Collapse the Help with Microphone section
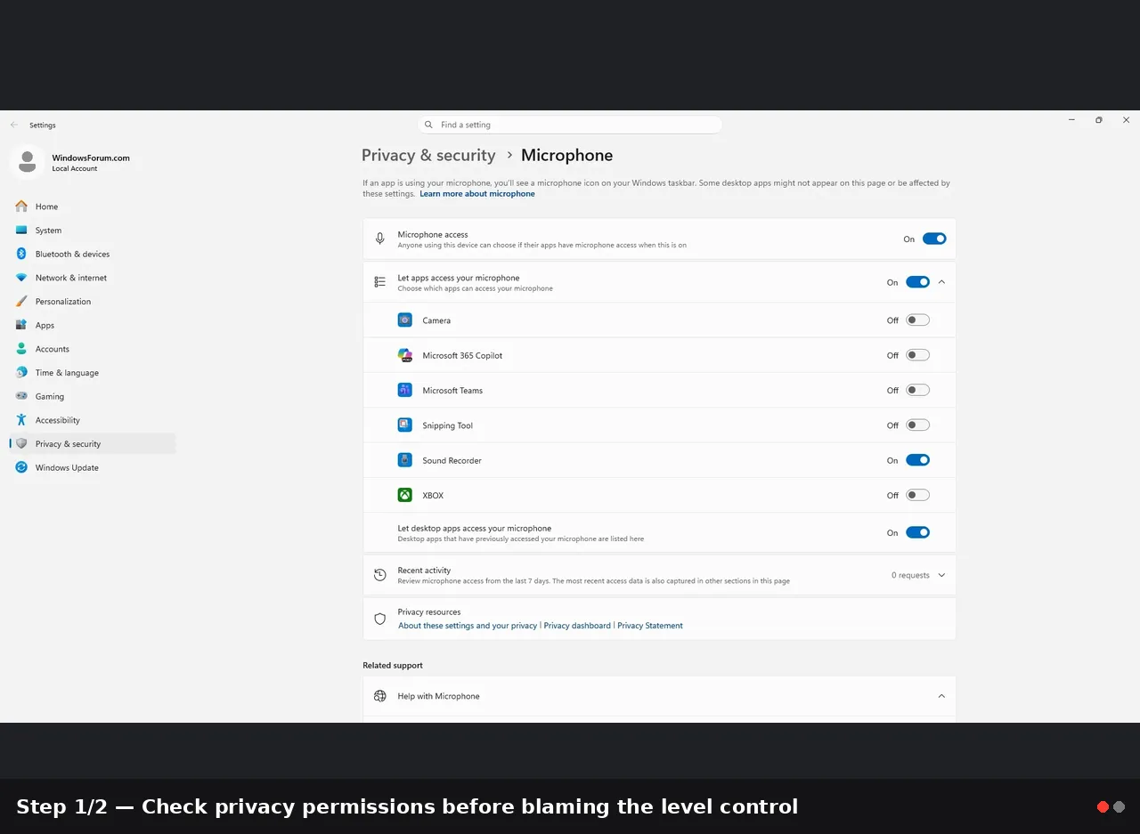 click(942, 696)
